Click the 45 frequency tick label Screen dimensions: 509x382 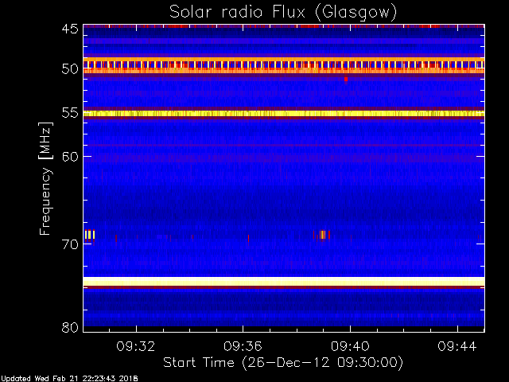pos(70,29)
